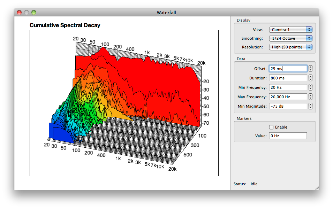
Task: Open the Resolution dropdown set to High (50 points)
Action: coord(290,47)
